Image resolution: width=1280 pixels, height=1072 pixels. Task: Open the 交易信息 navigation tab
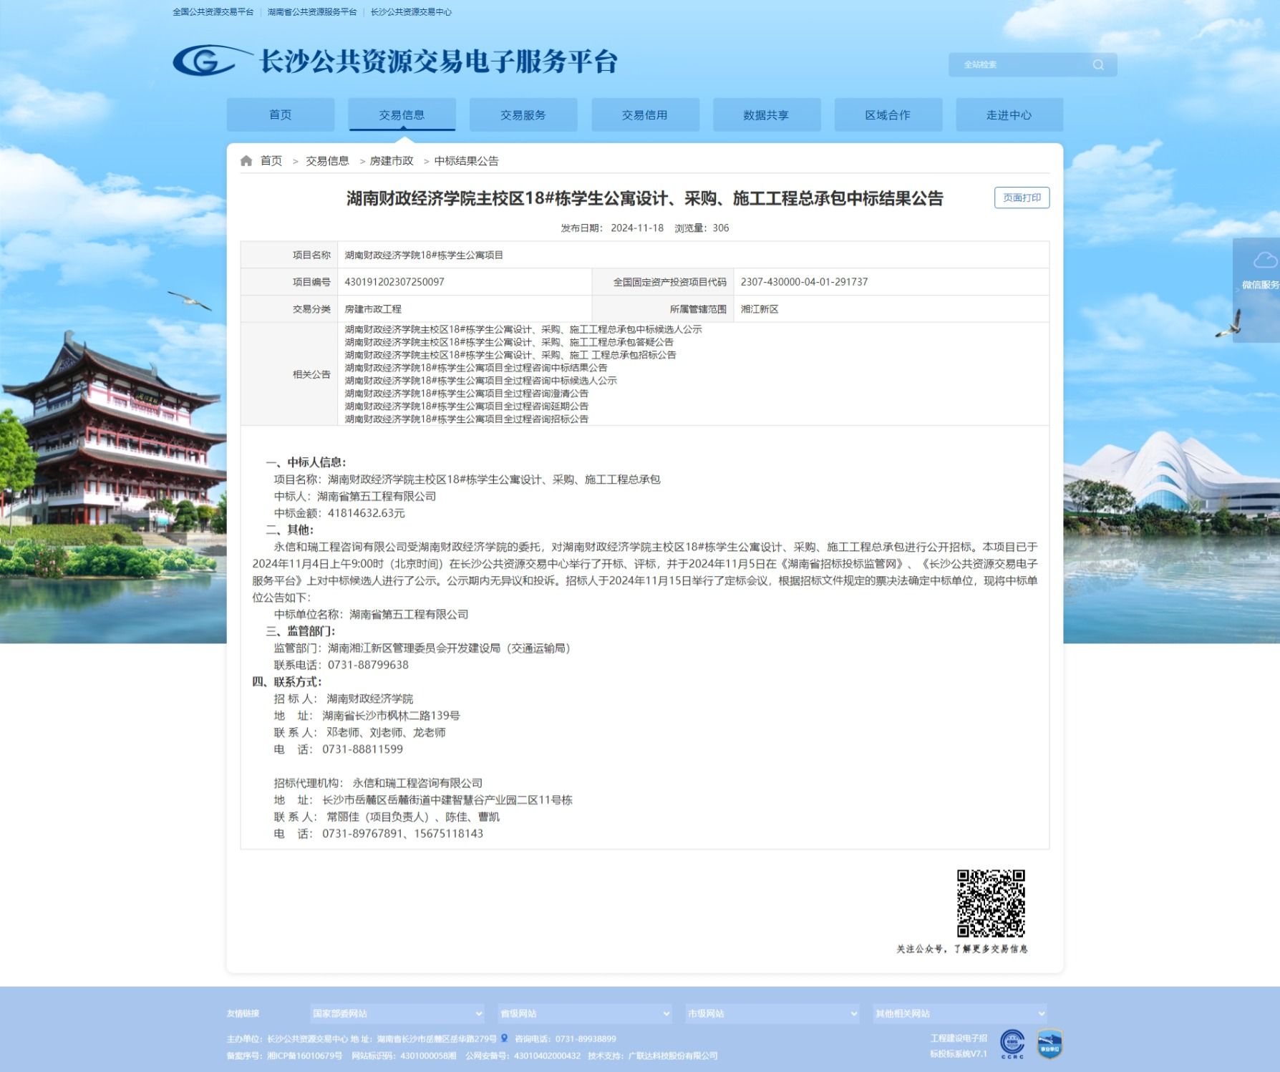click(x=402, y=115)
